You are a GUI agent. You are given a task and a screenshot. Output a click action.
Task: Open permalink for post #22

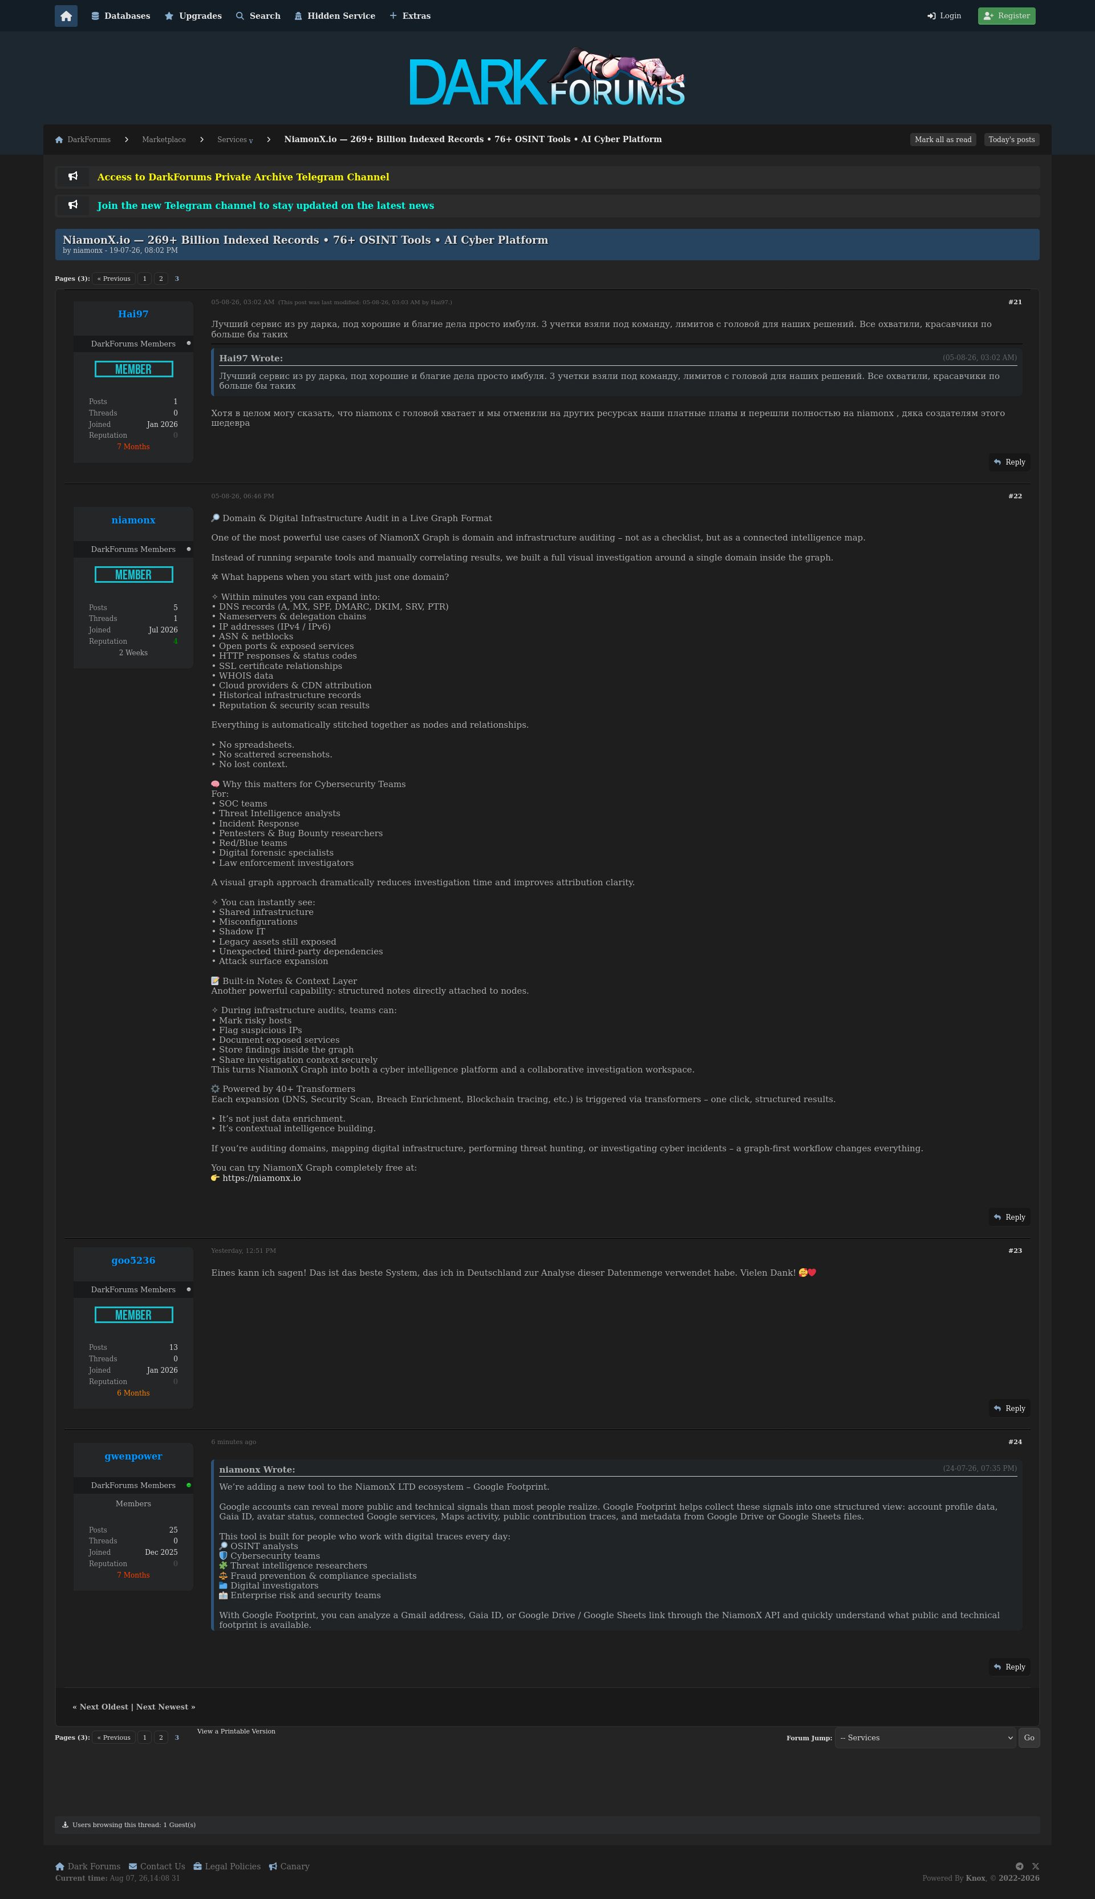pyautogui.click(x=1015, y=497)
